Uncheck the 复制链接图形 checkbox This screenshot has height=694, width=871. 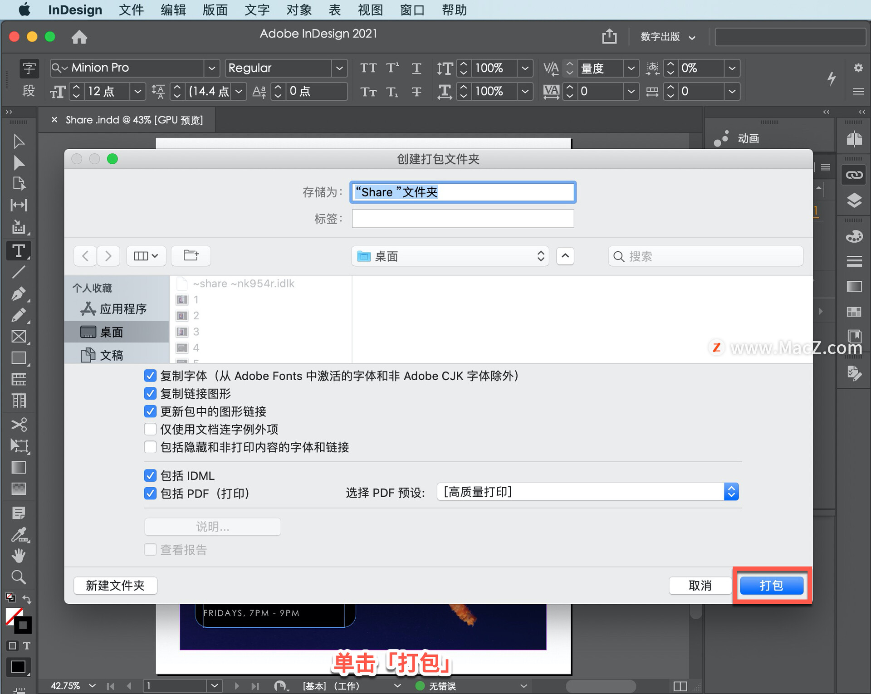point(150,393)
